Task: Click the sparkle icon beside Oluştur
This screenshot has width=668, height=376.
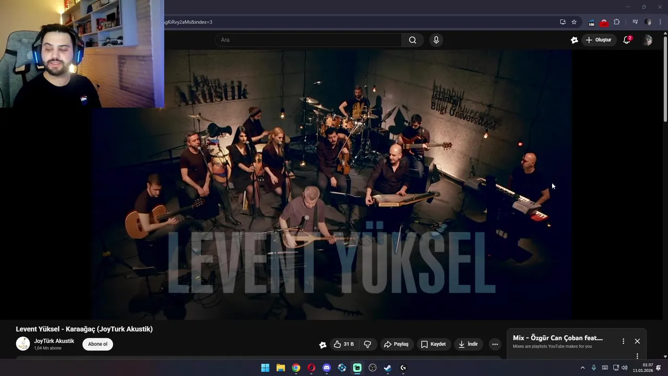Action: click(574, 40)
